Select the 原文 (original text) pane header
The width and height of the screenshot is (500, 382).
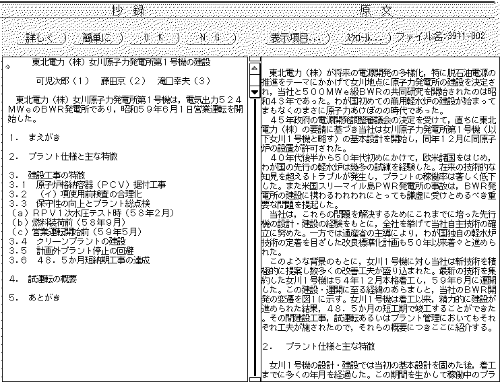374,11
